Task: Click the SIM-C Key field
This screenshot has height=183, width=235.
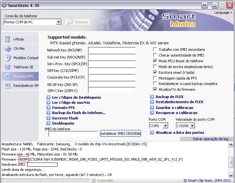Action: pos(112,90)
